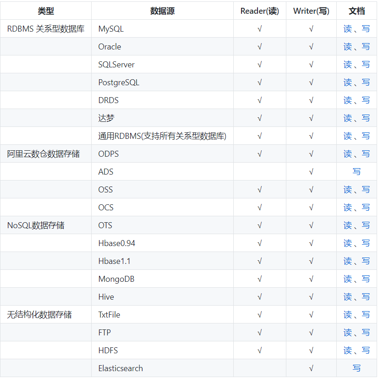
Task: Open the OTS write (写) doc link
Action: tap(366, 225)
